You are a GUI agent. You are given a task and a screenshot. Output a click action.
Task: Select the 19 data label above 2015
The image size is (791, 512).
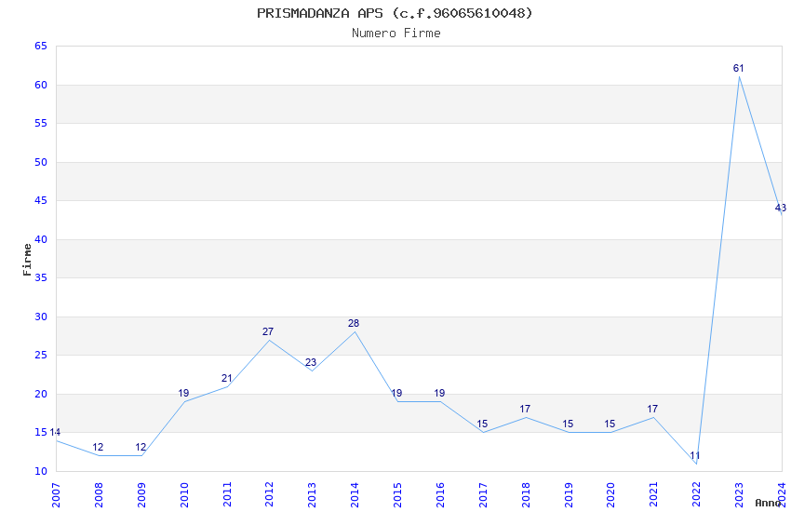coord(396,393)
